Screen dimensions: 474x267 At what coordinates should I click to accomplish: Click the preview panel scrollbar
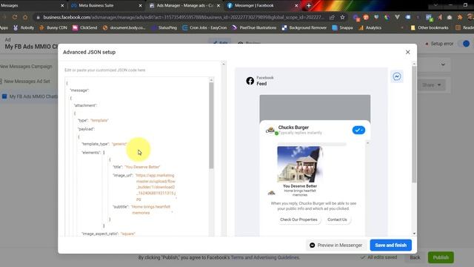(x=414, y=124)
